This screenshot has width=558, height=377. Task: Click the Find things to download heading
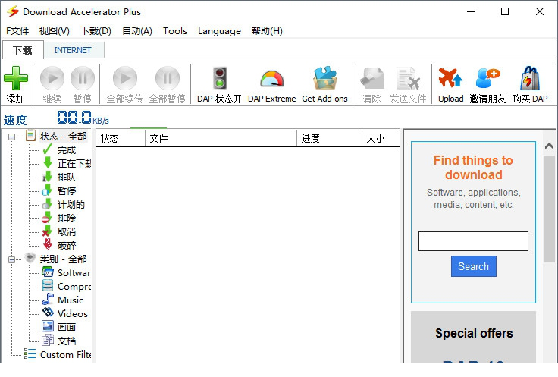[x=473, y=168]
